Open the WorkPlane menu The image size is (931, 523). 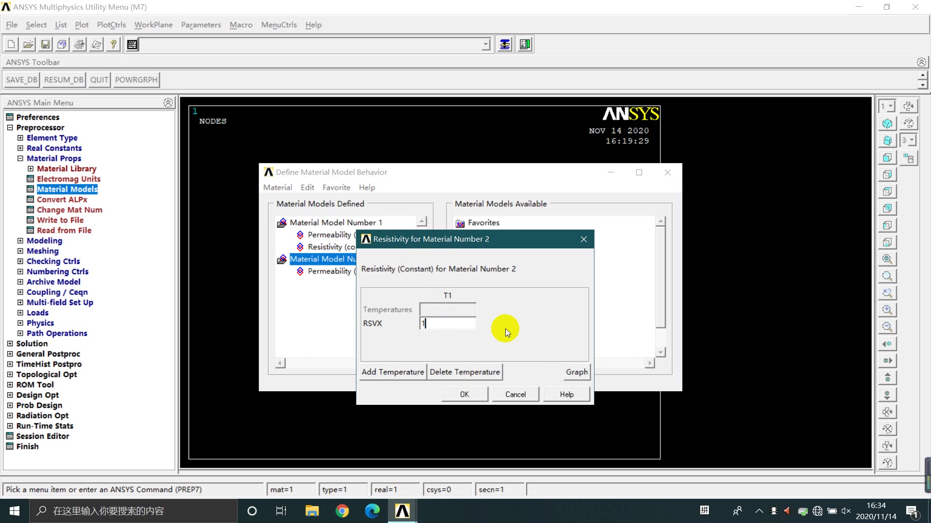pyautogui.click(x=153, y=25)
